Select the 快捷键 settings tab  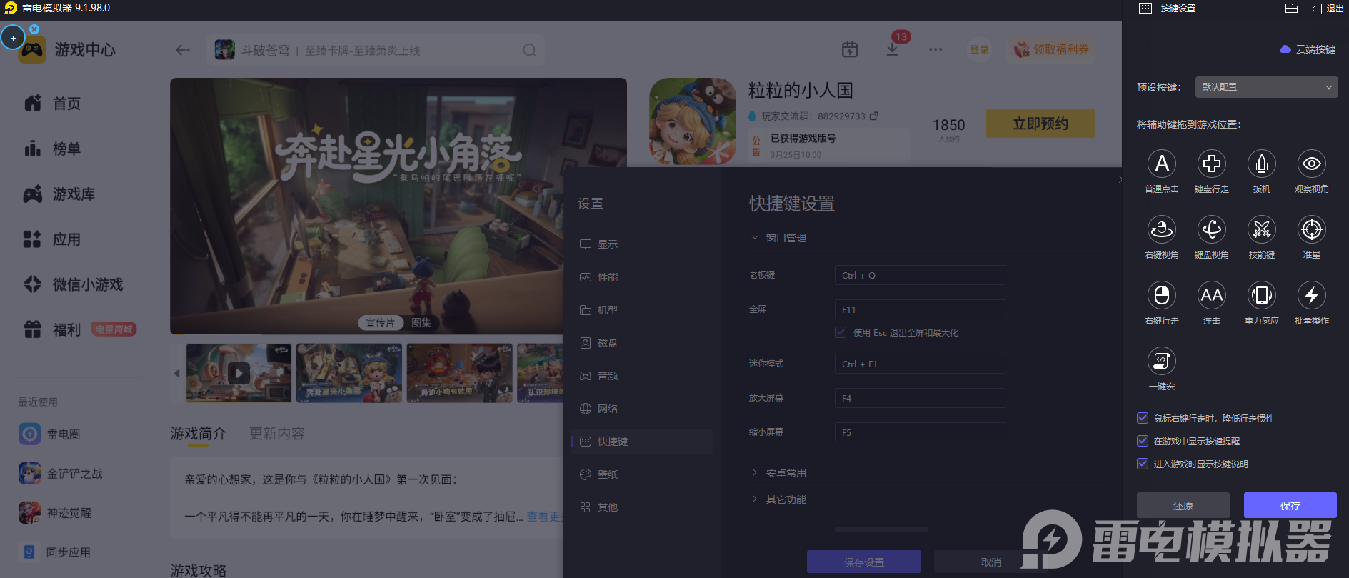(642, 442)
